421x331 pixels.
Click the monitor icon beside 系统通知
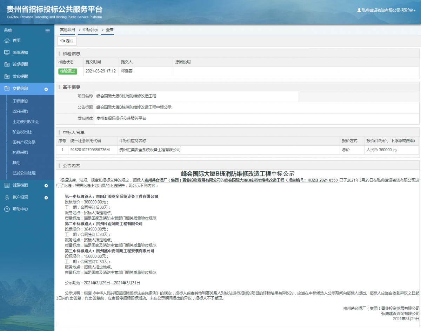tap(7, 53)
